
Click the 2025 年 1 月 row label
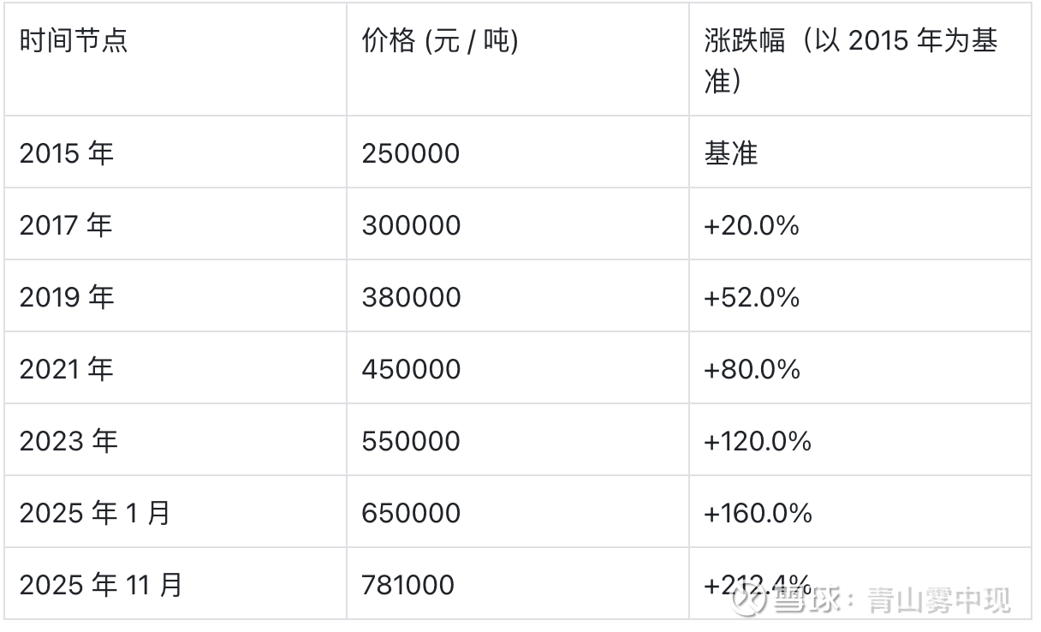[95, 513]
